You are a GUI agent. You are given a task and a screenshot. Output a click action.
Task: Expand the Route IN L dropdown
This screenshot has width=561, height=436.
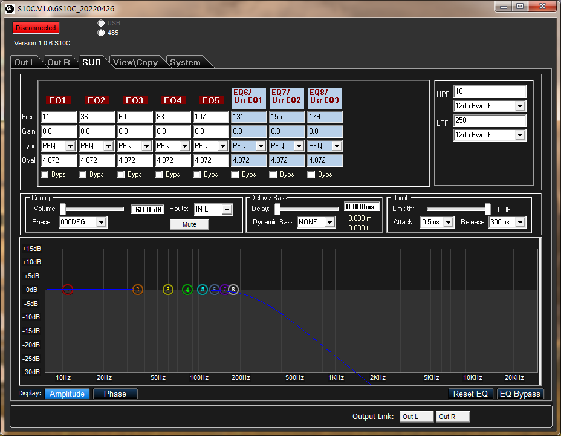227,209
